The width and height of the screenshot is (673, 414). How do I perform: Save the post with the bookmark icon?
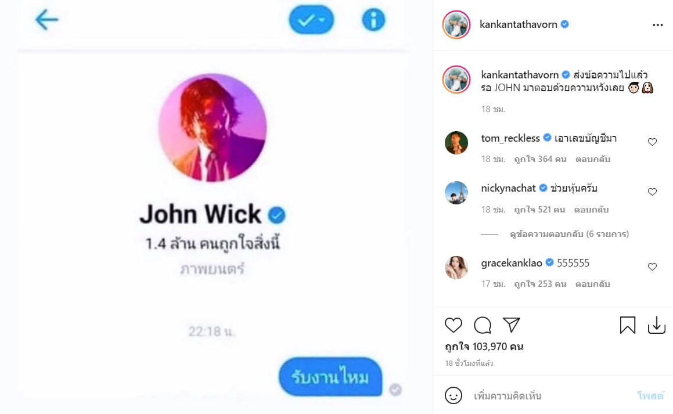click(628, 325)
